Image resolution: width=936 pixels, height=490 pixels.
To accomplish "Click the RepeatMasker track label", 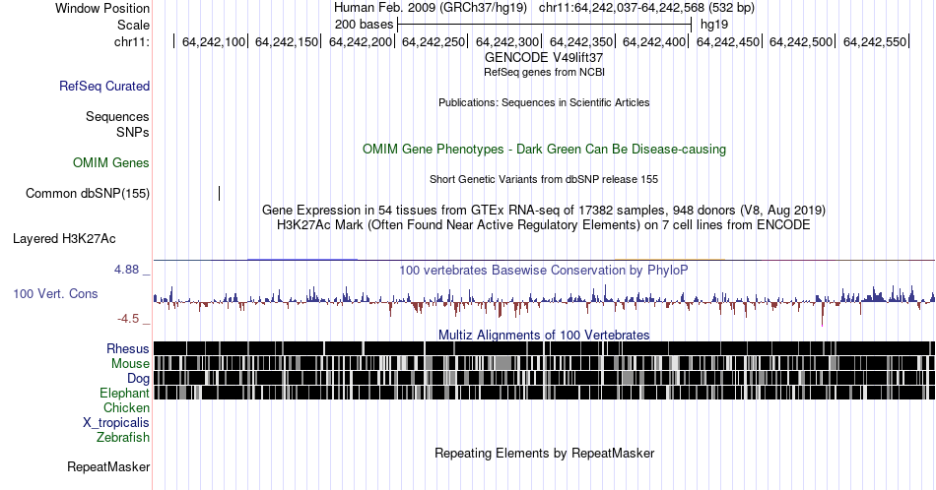I will pyautogui.click(x=108, y=467).
